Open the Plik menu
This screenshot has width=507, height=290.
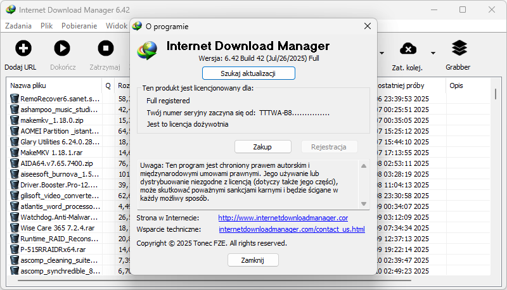tap(46, 26)
